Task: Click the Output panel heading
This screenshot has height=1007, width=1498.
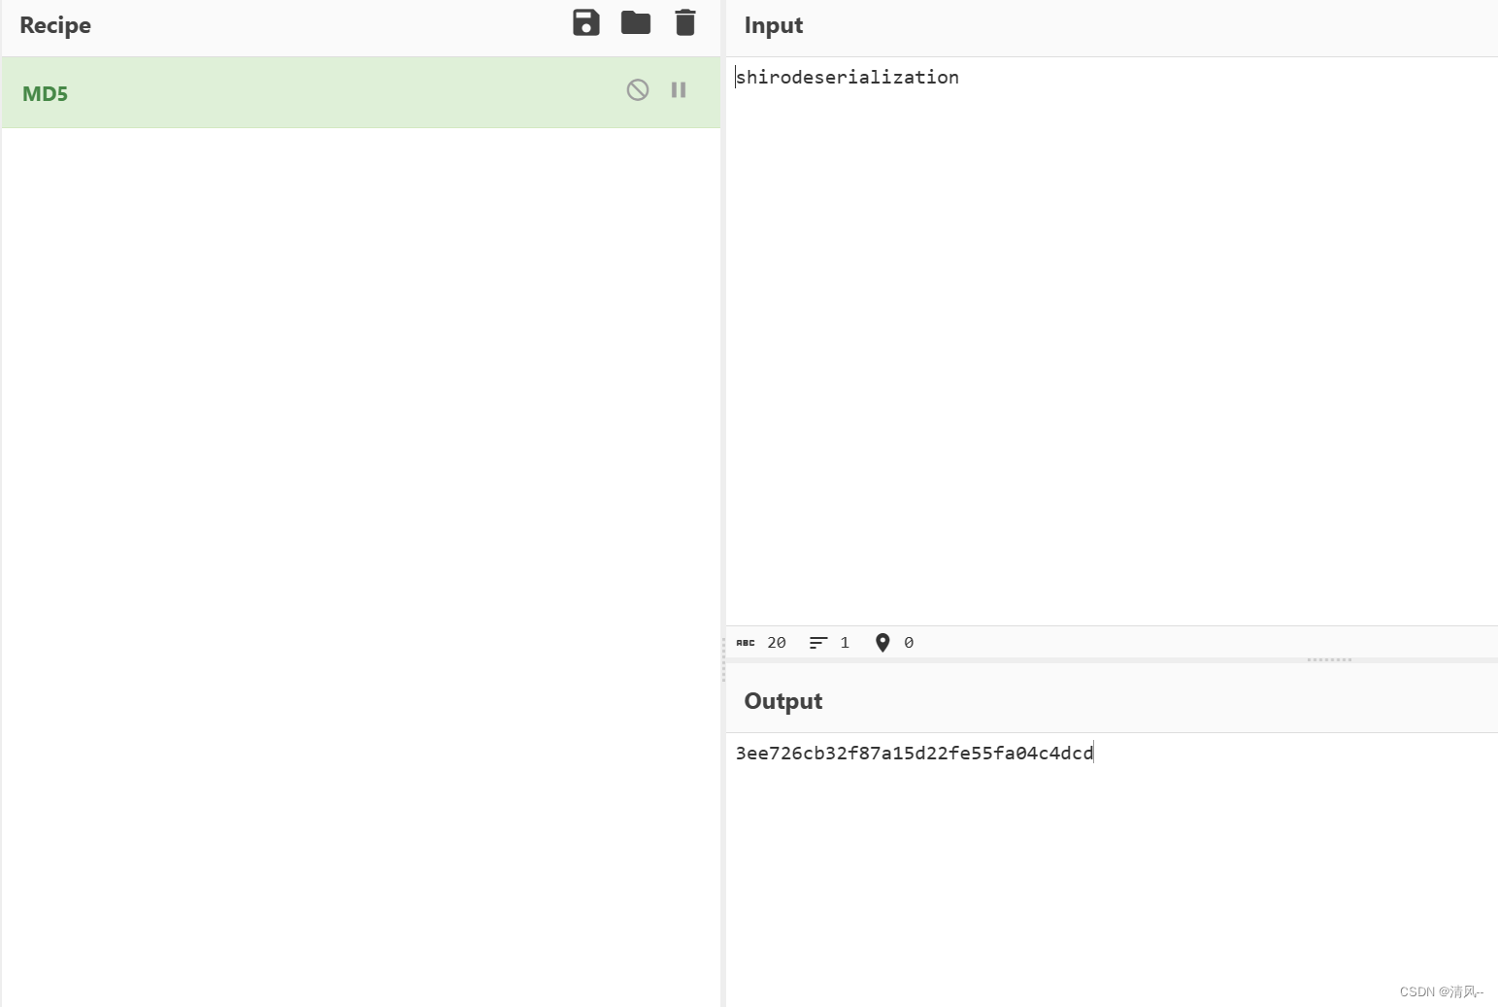Action: tap(783, 701)
